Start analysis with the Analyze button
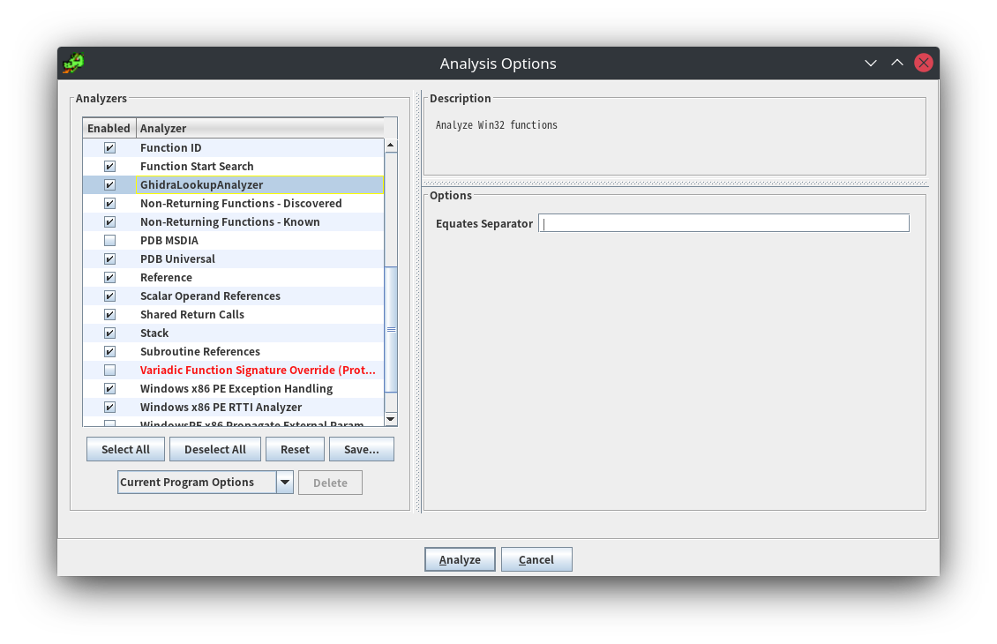This screenshot has width=997, height=644. pyautogui.click(x=460, y=559)
